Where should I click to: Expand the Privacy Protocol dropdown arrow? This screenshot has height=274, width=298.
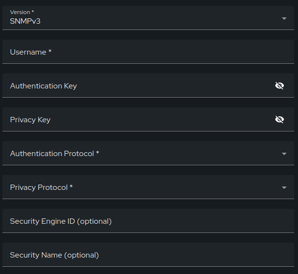point(284,187)
